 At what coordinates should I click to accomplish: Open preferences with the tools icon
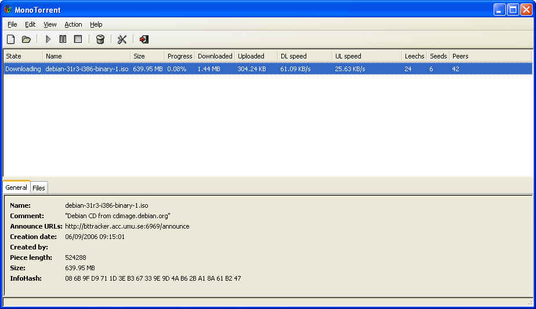click(122, 39)
